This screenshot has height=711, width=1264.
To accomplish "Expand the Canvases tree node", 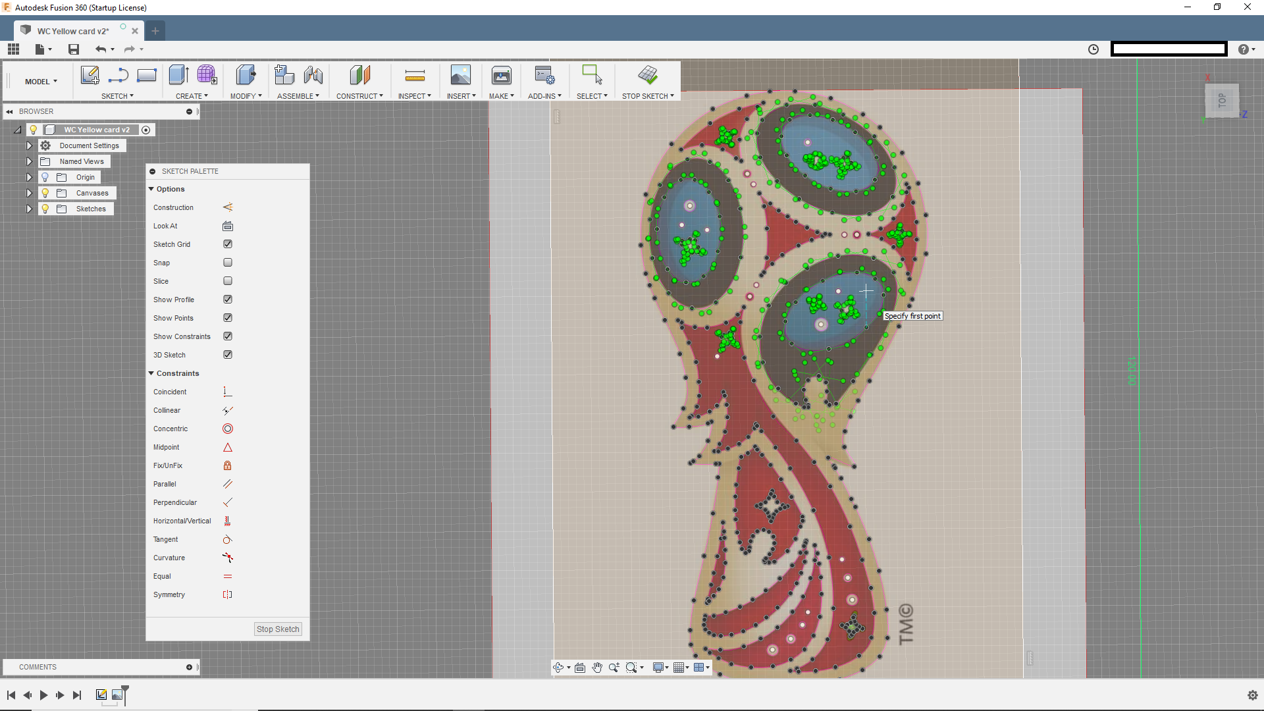I will click(29, 193).
